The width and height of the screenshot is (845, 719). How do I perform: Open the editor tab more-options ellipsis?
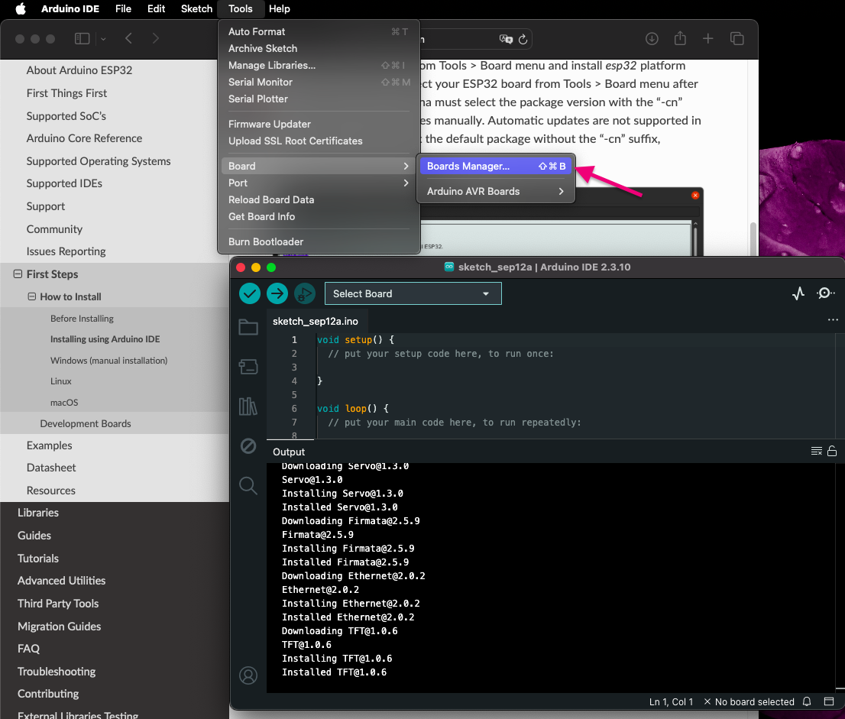coord(833,319)
